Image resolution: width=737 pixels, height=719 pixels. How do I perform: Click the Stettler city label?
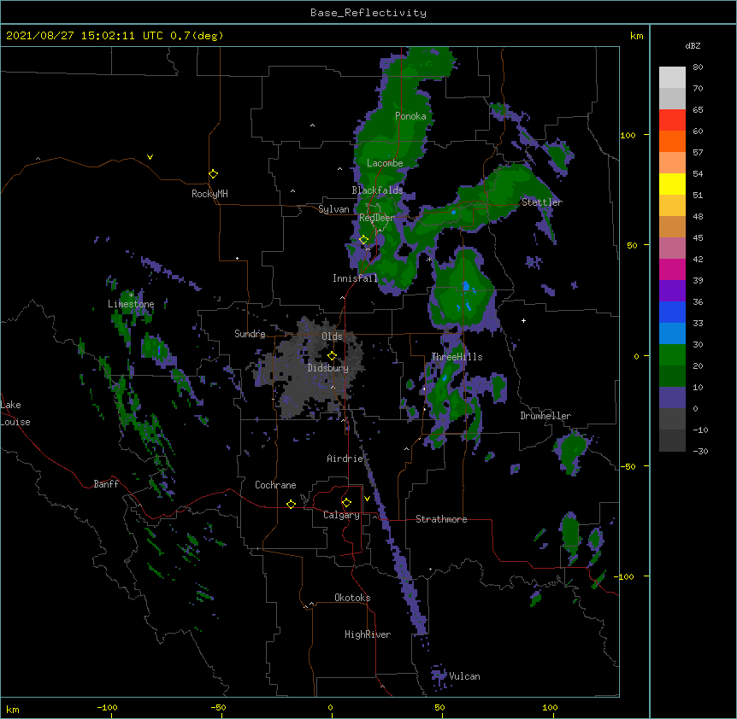pos(542,202)
